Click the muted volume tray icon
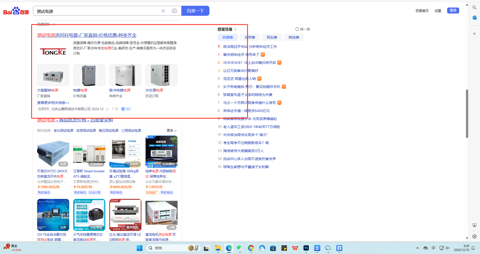Viewport: 480px width, 254px height. (x=448, y=248)
